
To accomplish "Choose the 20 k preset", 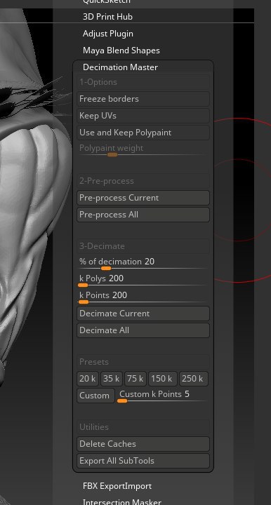I will click(x=88, y=379).
